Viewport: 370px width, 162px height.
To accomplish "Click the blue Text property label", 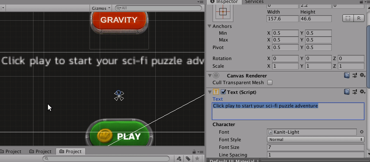I will click(x=218, y=99).
